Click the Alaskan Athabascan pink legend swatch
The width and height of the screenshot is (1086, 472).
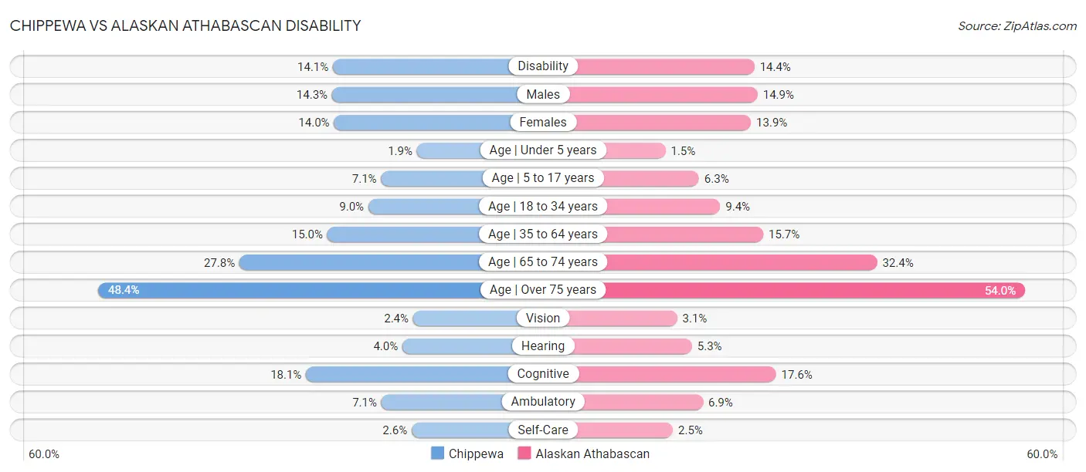524,454
